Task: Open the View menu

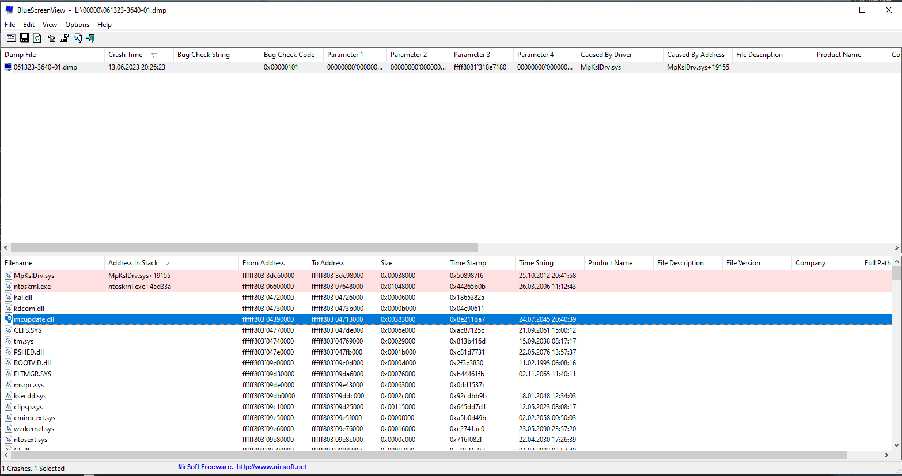Action: point(50,25)
